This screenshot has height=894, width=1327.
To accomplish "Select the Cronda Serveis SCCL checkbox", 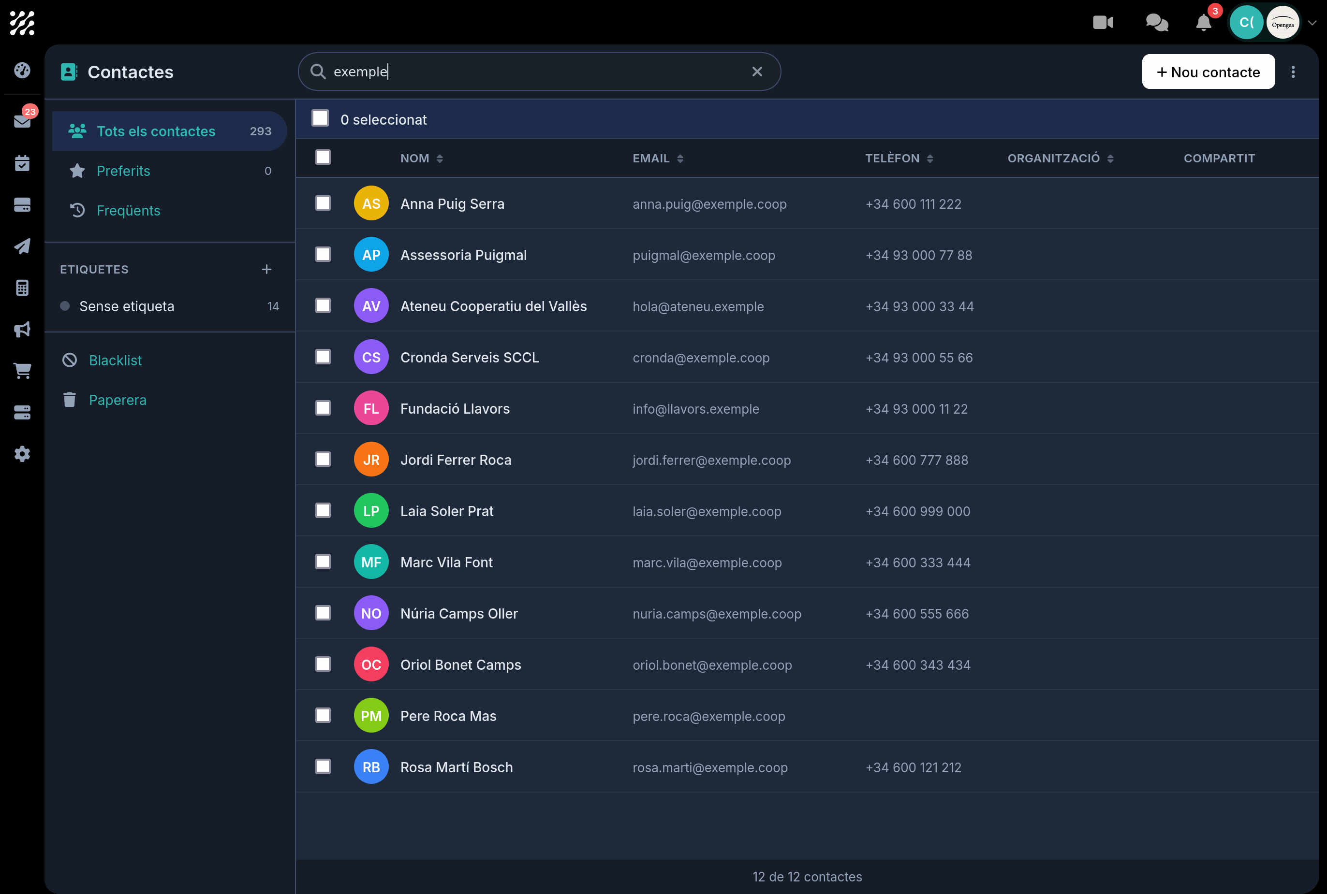I will [323, 357].
